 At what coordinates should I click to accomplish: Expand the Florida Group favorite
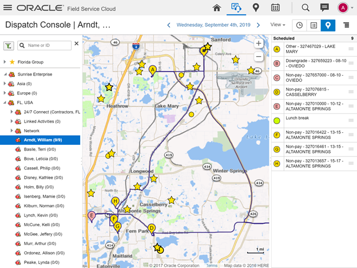(x=5, y=62)
